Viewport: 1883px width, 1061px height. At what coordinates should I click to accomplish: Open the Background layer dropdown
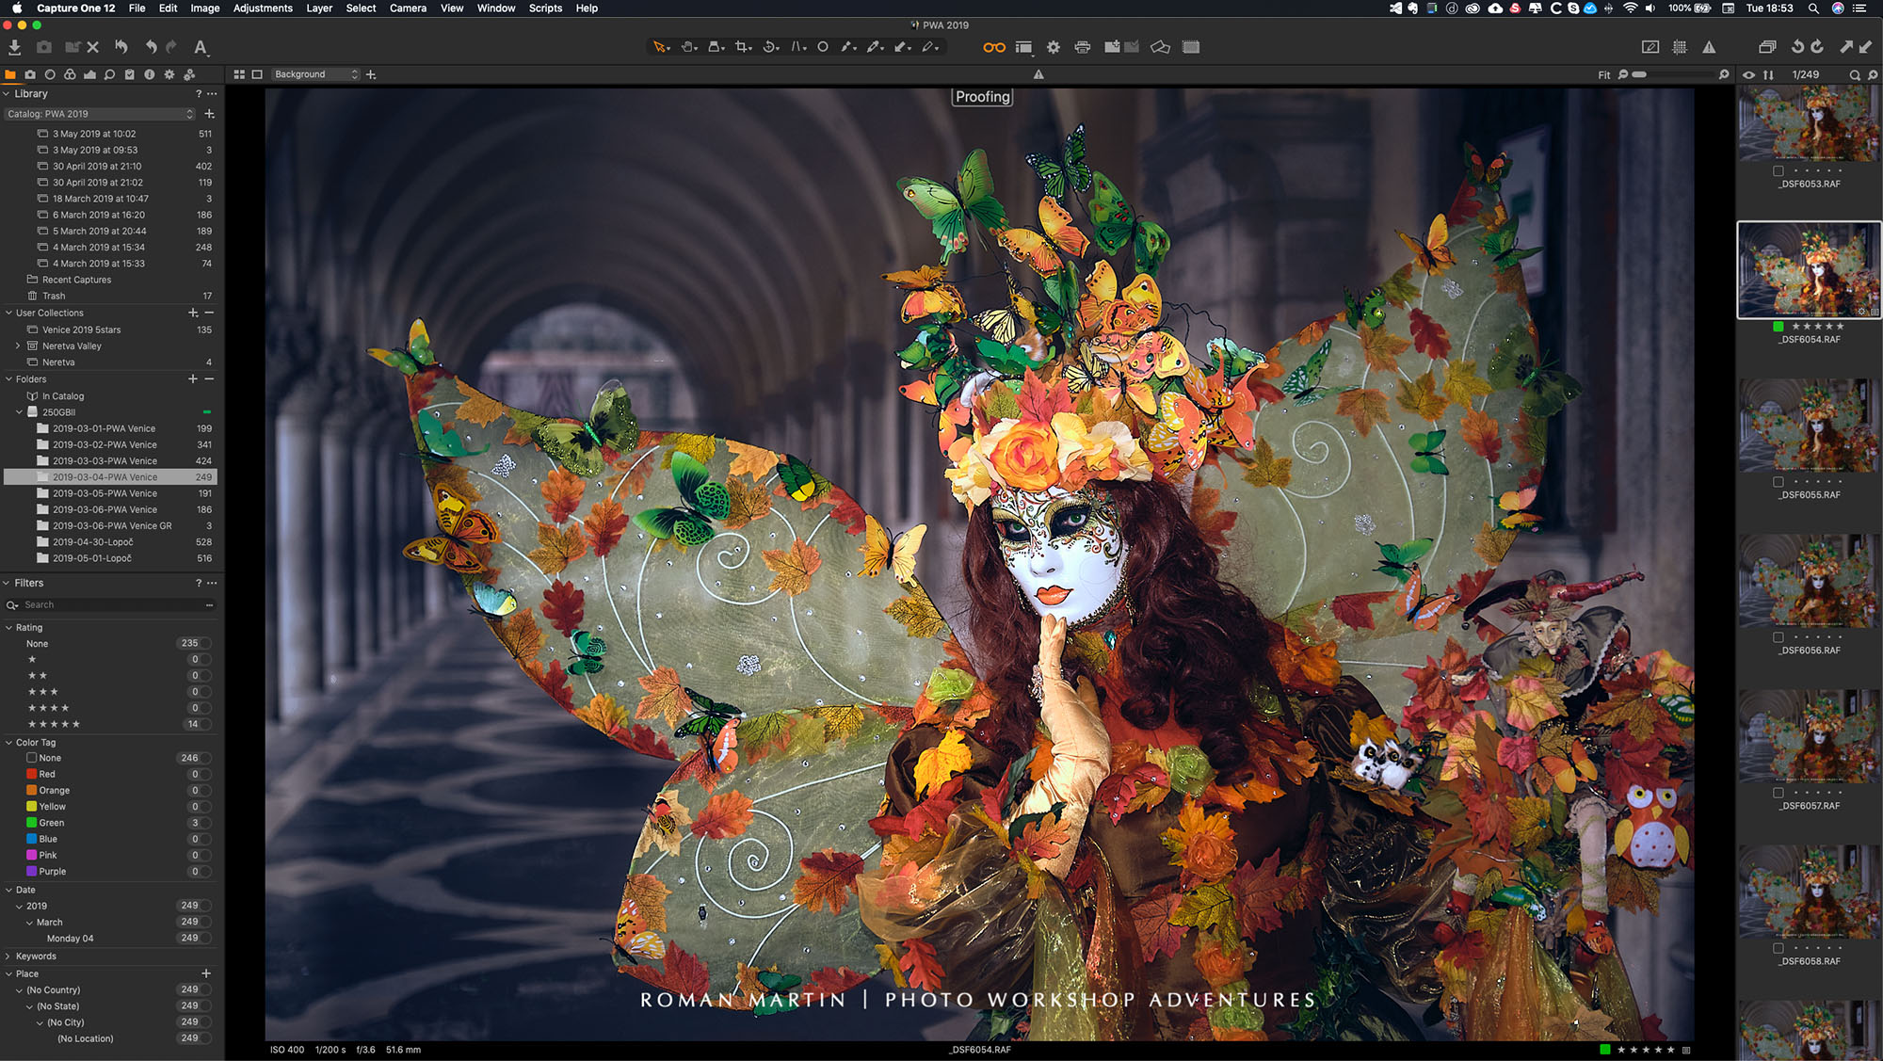[315, 74]
